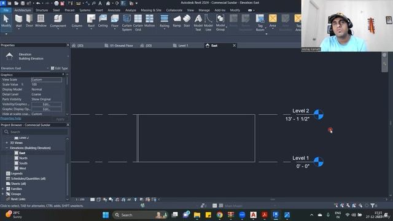
Task: Open the Annotate ribbon tab
Action: (114, 10)
